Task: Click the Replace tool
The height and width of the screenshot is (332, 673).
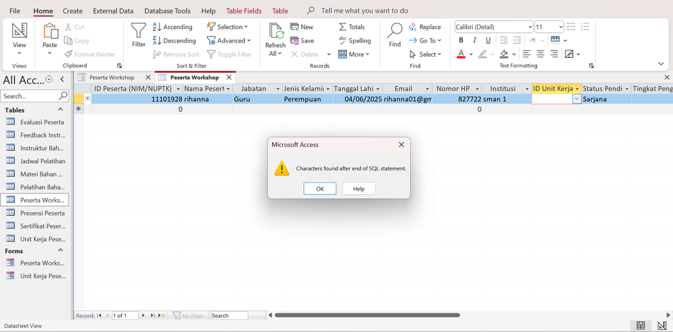Action: [425, 27]
